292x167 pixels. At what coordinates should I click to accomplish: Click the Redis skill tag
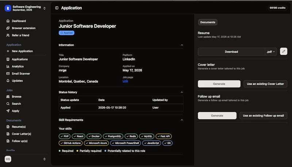coord(131,136)
